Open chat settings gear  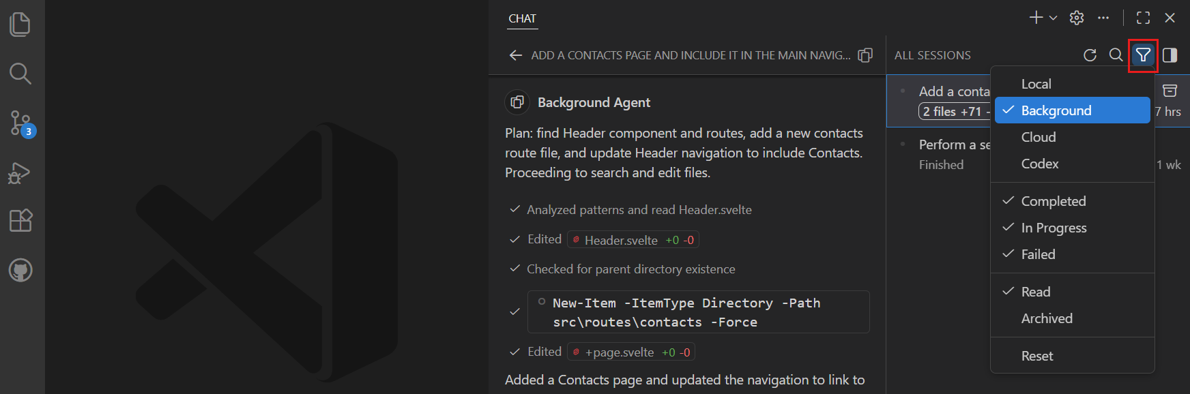1077,18
